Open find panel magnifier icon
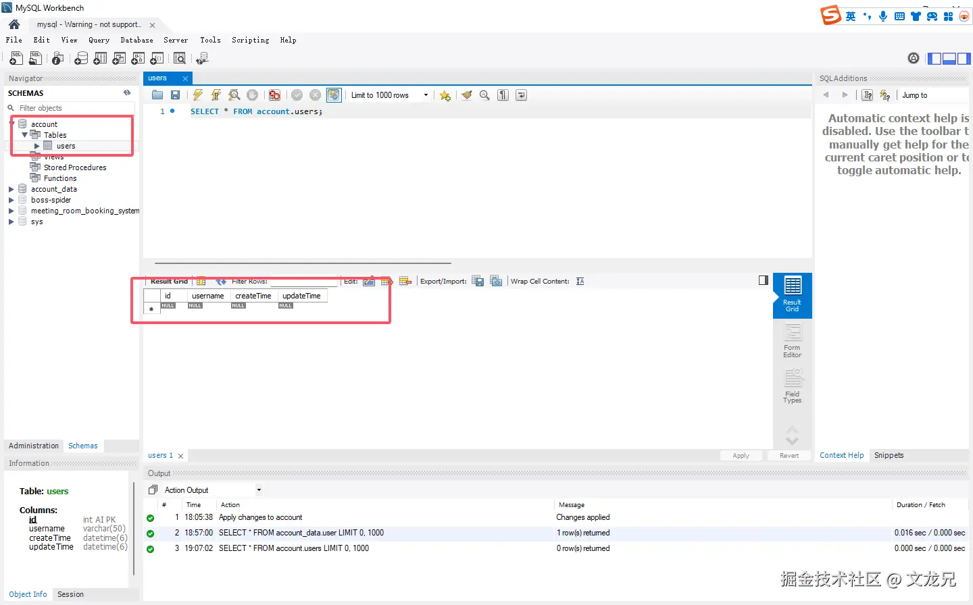Screen dimensions: 973x605 click(484, 95)
